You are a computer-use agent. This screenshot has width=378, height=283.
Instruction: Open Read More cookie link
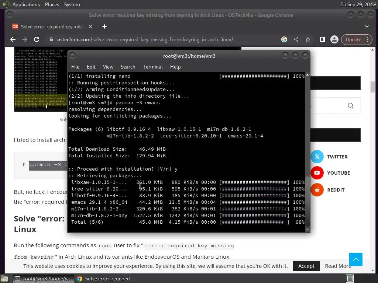[338, 266]
